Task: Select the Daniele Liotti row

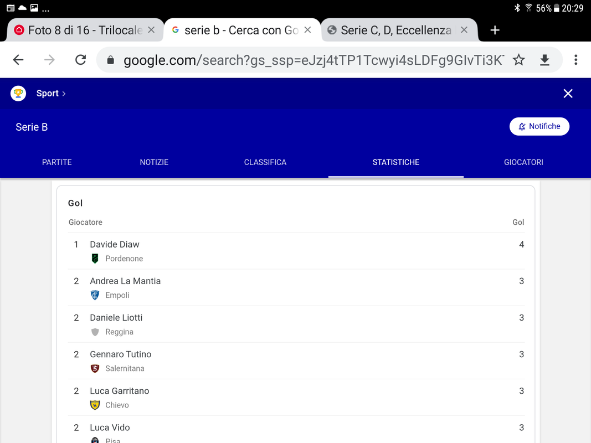Action: tap(296, 324)
